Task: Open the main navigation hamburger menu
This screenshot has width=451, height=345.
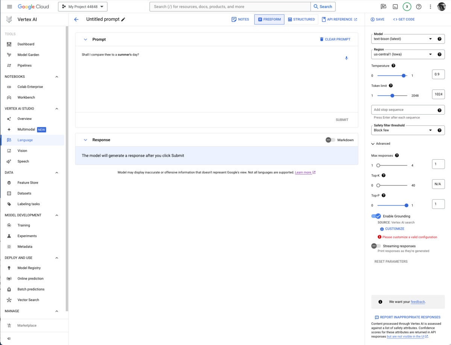Action: click(x=9, y=7)
